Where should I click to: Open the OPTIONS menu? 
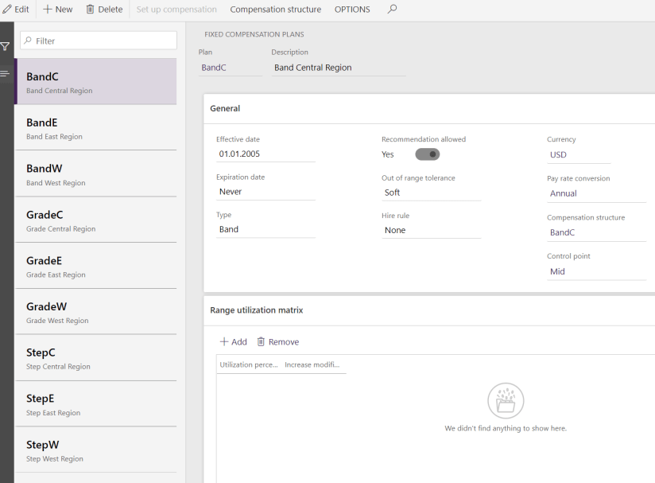click(351, 10)
